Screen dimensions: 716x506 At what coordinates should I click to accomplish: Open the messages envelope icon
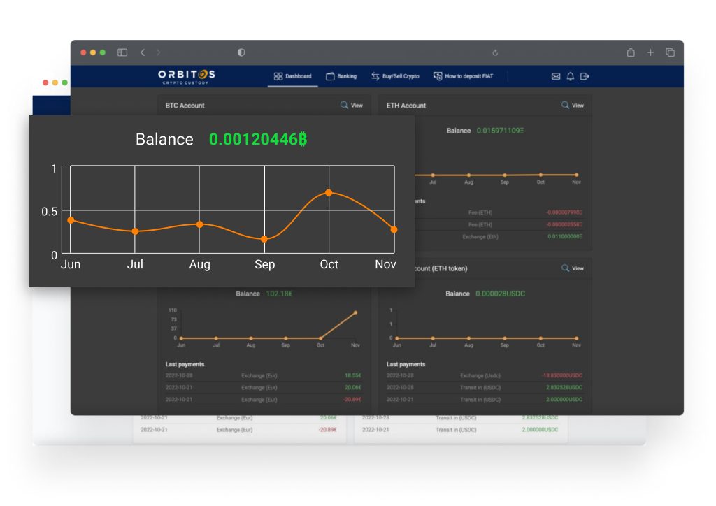pos(556,76)
